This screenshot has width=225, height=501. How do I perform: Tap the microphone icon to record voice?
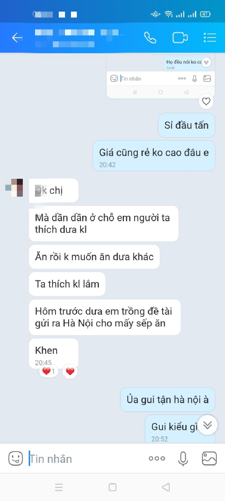(x=183, y=459)
